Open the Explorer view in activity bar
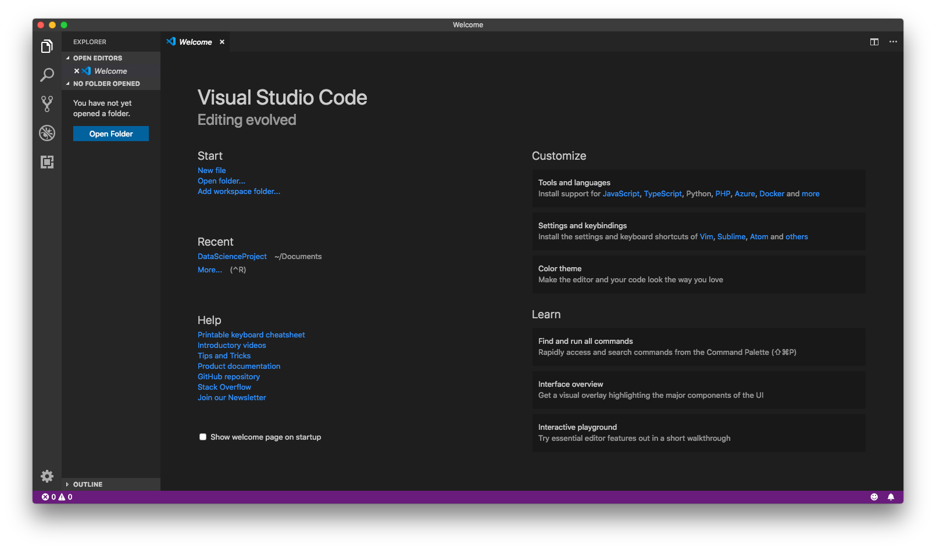Image resolution: width=936 pixels, height=550 pixels. click(47, 46)
